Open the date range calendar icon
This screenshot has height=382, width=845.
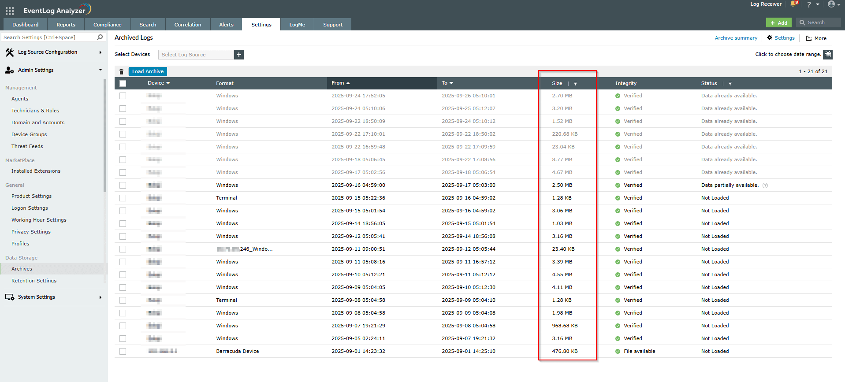coord(828,55)
